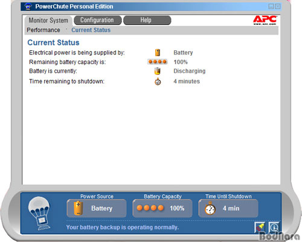Screen dimensions: 302x242
Task: Click the 'Discharging' status value
Action: pos(190,71)
